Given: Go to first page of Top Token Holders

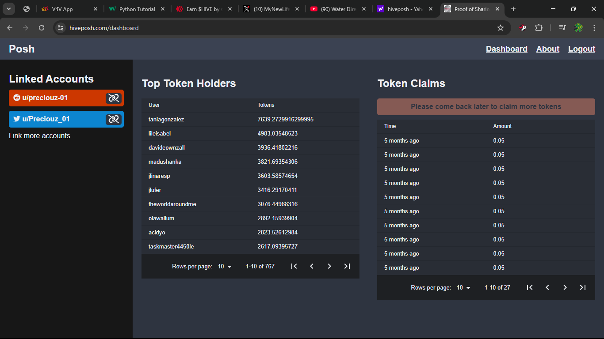Looking at the screenshot, I should (294, 266).
